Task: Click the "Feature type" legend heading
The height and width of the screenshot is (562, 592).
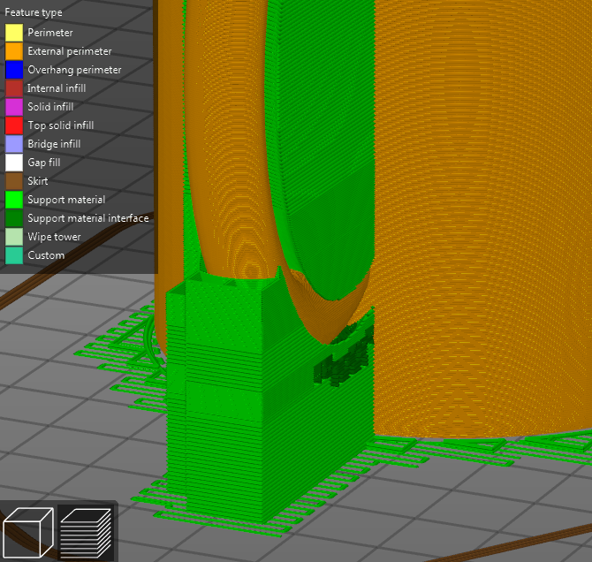Action: [34, 12]
